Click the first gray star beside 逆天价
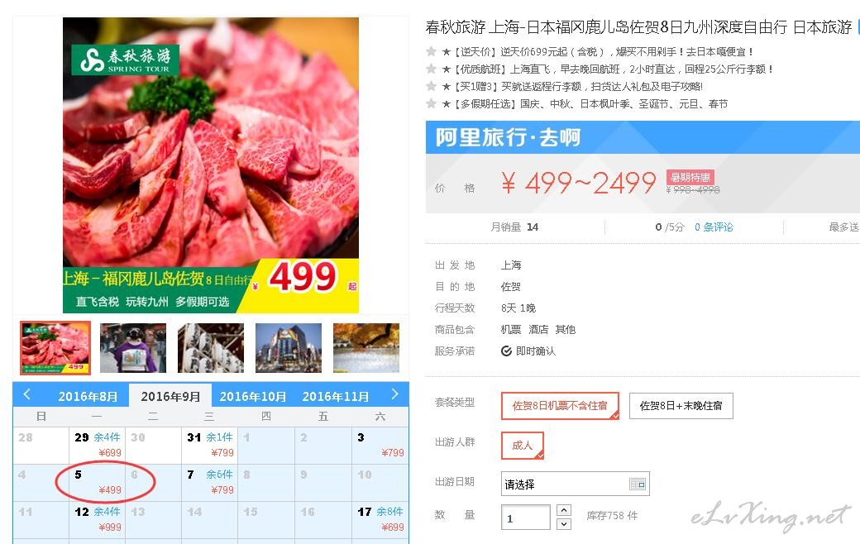Screen dimensions: 860x544 tap(431, 51)
